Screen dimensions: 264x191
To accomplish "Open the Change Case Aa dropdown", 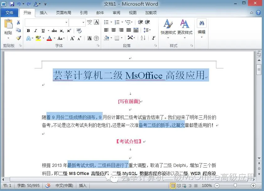I will (61, 38).
